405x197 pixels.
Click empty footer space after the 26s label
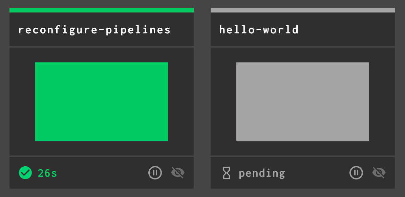click(102, 173)
